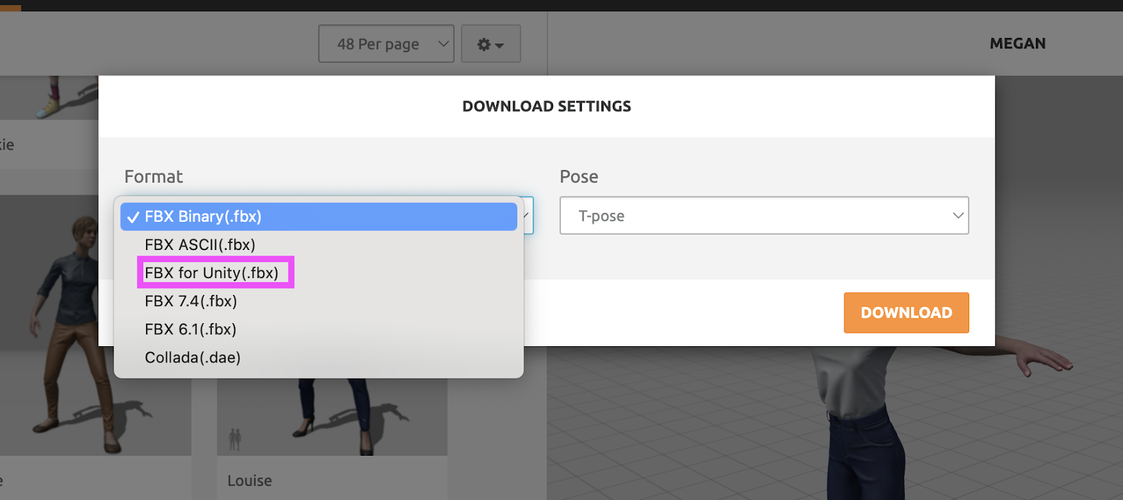Select FBX for Unity(.fbx) format
This screenshot has width=1123, height=500.
point(212,273)
